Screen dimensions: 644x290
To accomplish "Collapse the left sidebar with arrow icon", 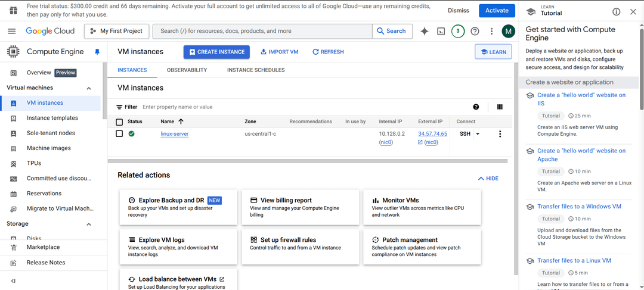I will click(13, 281).
